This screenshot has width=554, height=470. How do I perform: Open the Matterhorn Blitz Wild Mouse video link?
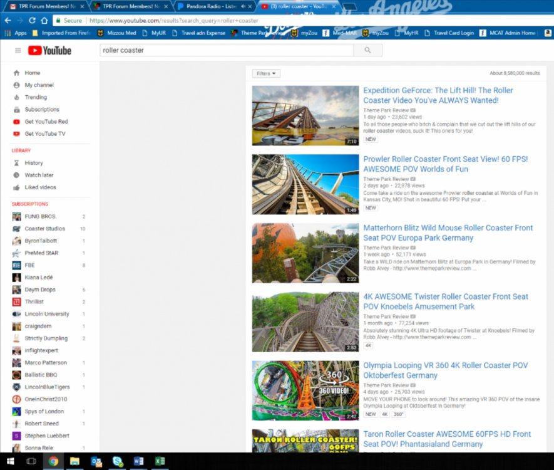pos(448,232)
